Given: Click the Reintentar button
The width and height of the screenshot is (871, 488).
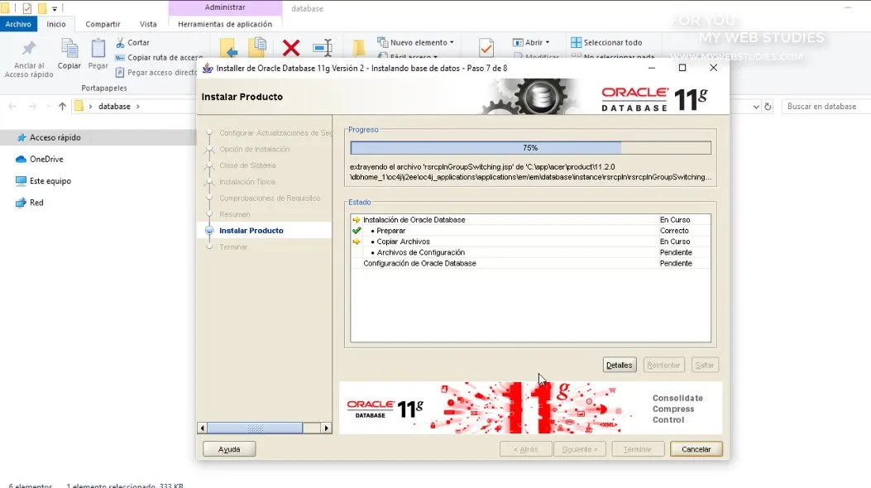Looking at the screenshot, I should click(x=663, y=365).
